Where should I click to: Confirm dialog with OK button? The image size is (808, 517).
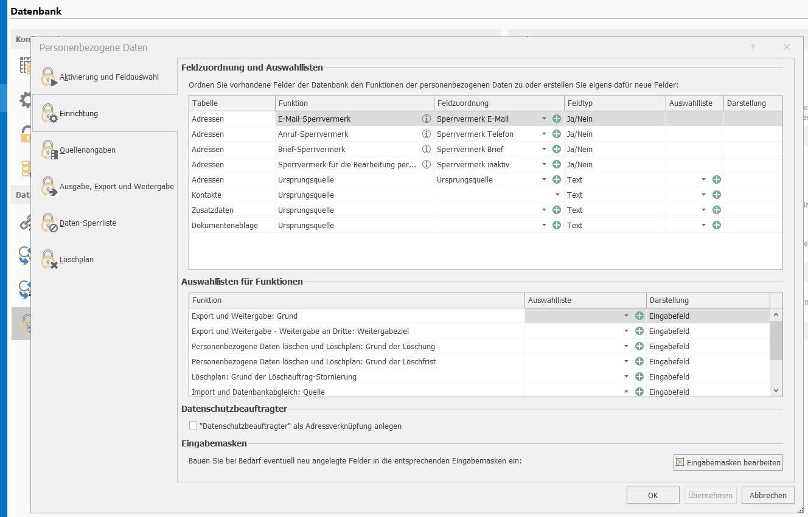coord(652,495)
